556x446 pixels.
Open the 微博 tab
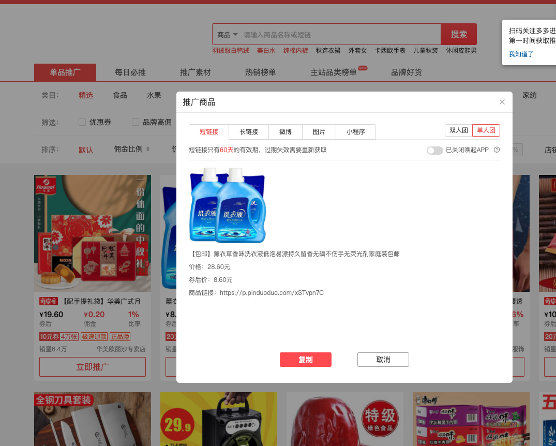pyautogui.click(x=285, y=132)
